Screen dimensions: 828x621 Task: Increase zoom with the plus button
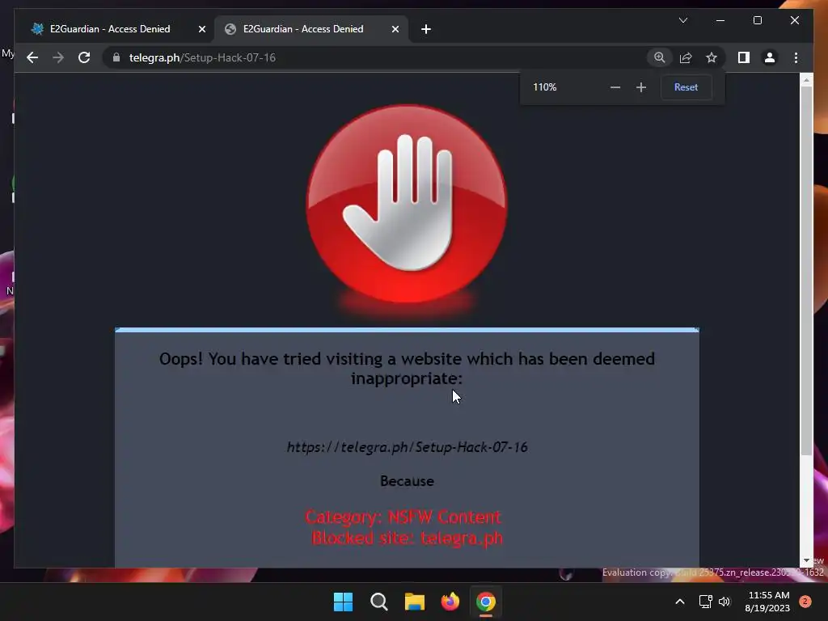641,87
